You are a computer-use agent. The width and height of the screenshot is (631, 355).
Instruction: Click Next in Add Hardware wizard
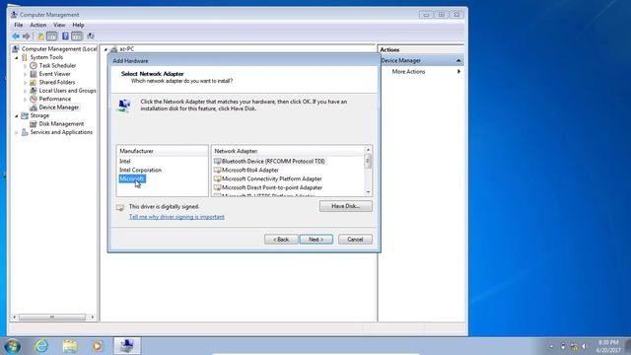click(315, 239)
